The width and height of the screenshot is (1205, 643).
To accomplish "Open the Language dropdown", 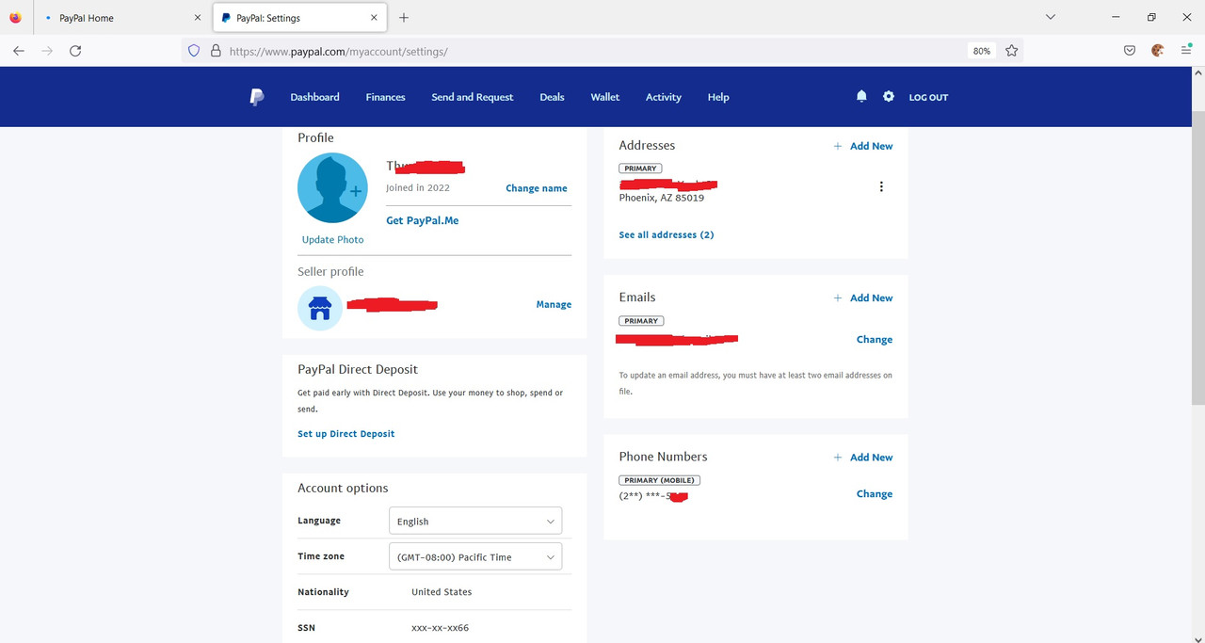I will click(x=475, y=521).
